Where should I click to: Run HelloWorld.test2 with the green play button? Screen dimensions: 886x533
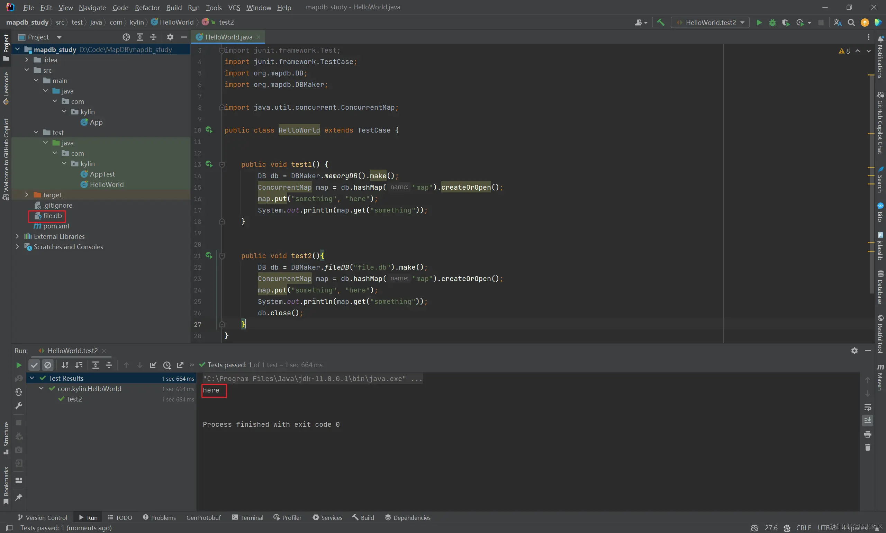[759, 22]
